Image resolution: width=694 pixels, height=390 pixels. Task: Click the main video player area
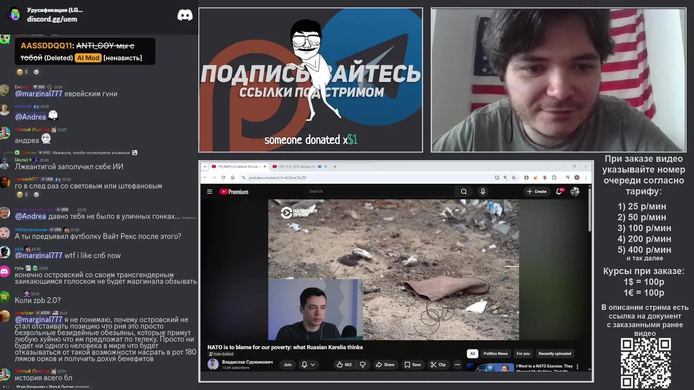394,269
